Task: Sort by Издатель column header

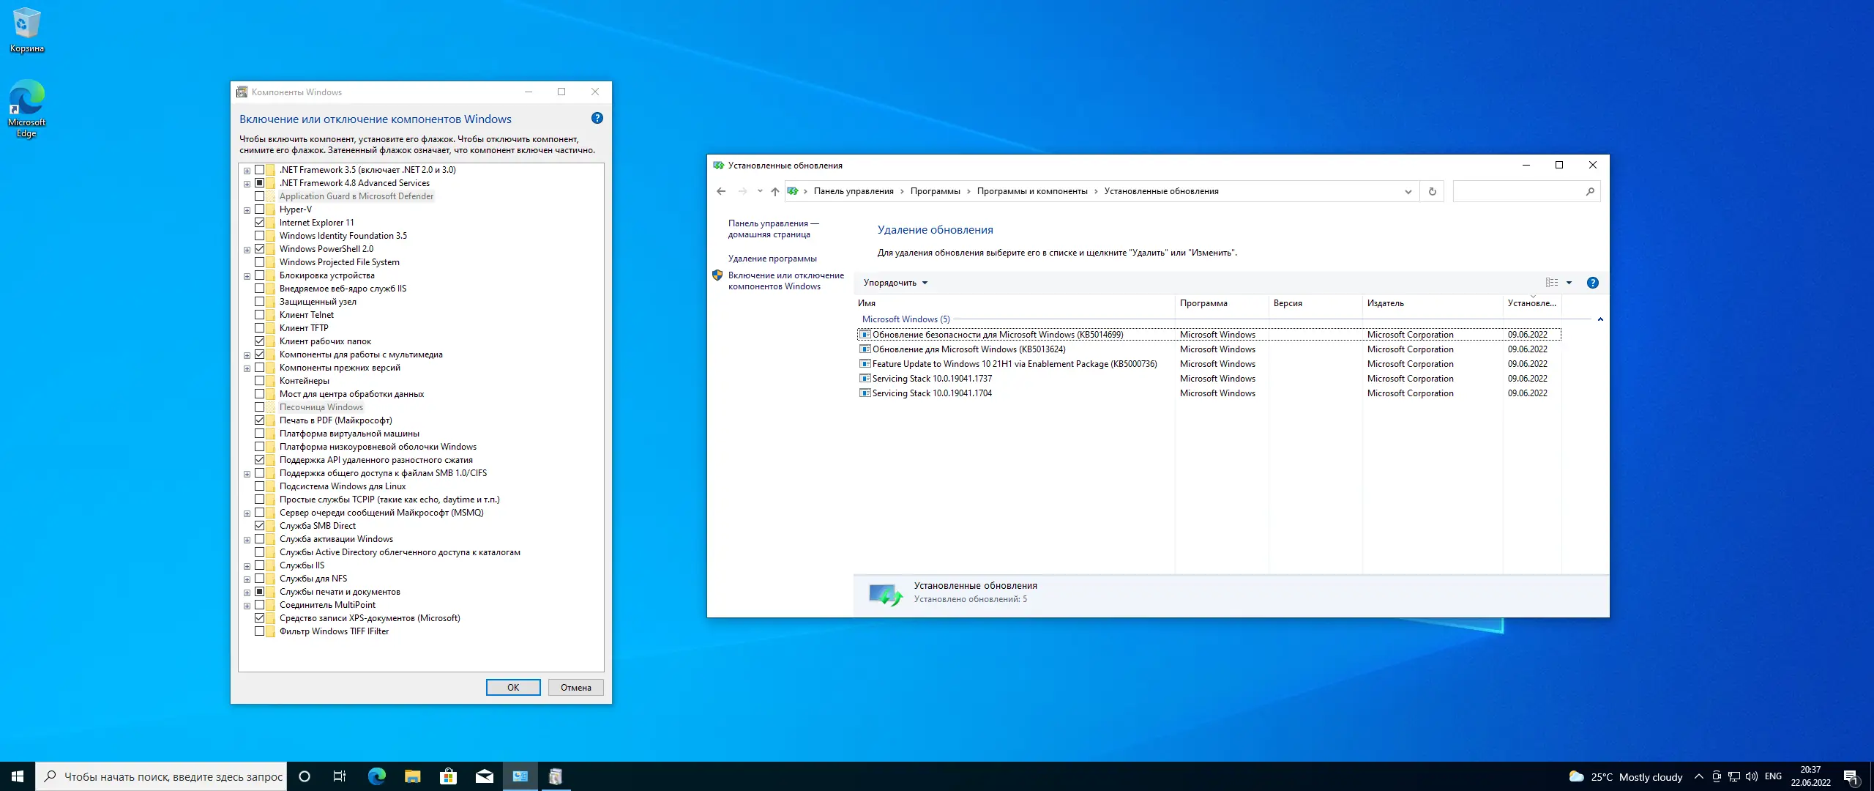Action: (x=1385, y=303)
